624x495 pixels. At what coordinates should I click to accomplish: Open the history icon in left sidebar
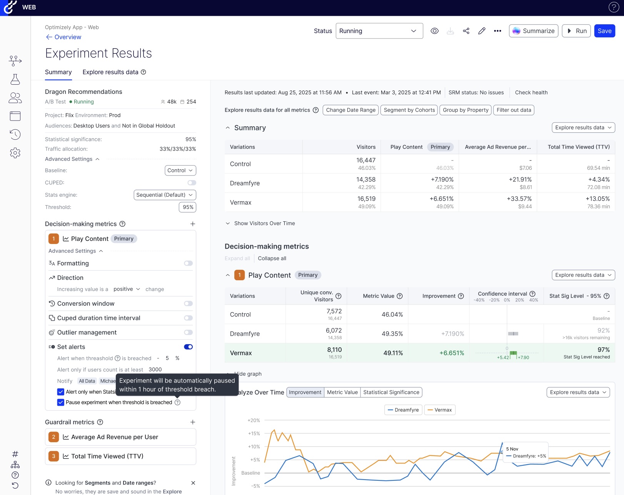15,134
